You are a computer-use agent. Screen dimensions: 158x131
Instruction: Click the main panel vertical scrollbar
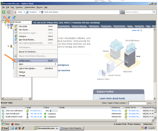(x=155, y=64)
